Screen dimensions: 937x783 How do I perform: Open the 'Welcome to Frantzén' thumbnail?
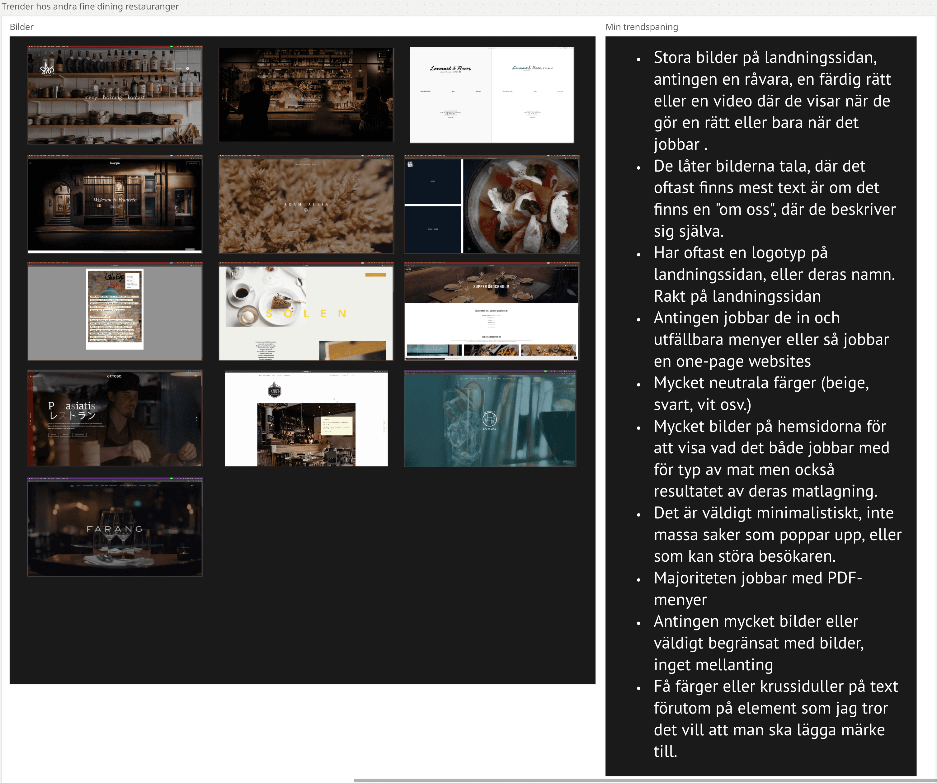115,204
